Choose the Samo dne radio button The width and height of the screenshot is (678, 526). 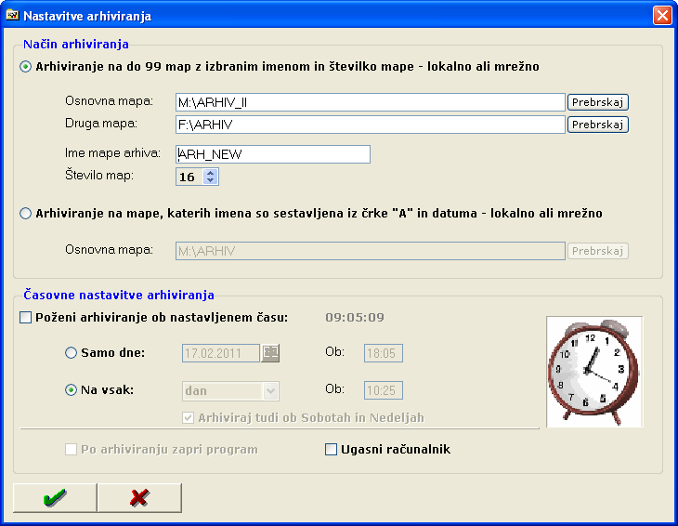[x=72, y=353]
